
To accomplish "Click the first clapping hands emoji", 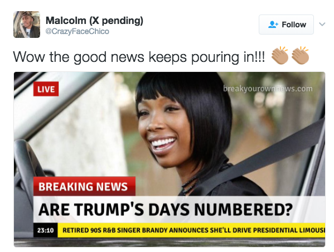I will [x=280, y=55].
